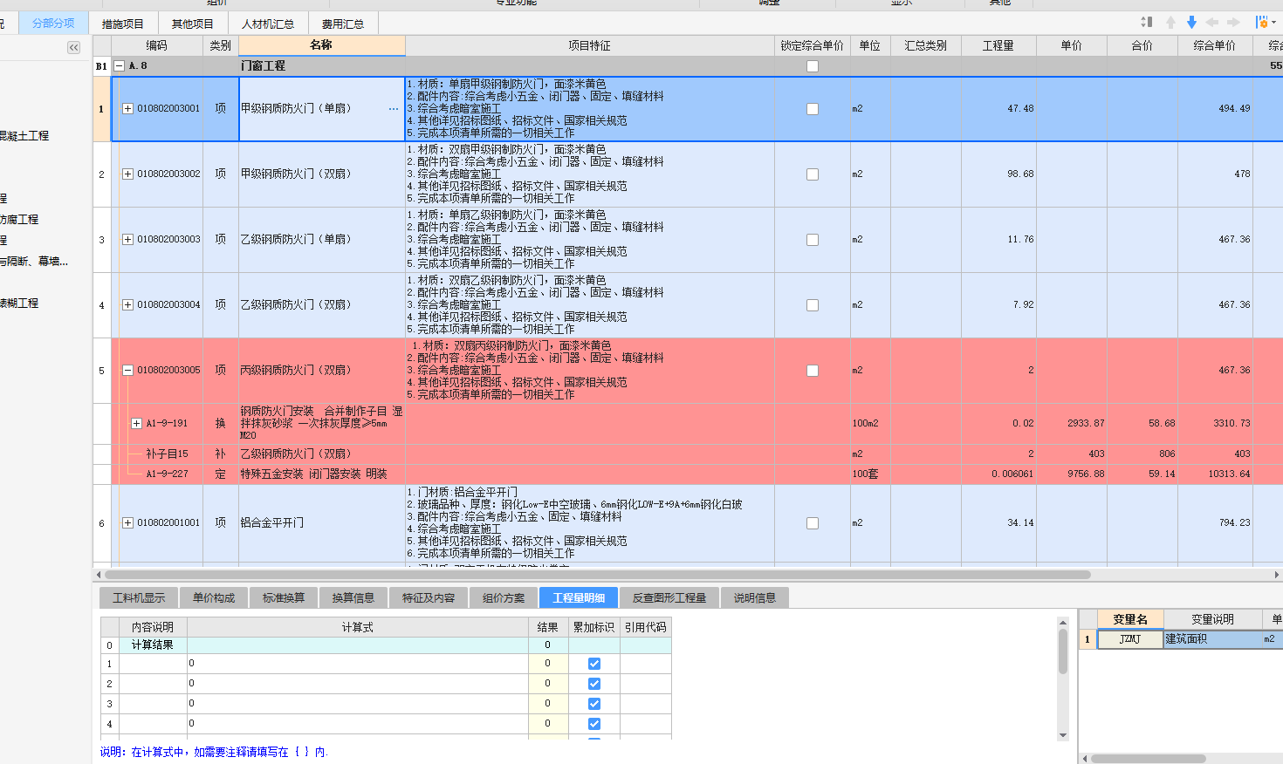
Task: Click the calculation table vertical scrollbar thumb
Action: coord(1063,651)
